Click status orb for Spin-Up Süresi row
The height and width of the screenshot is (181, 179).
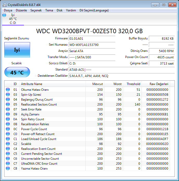(8, 94)
